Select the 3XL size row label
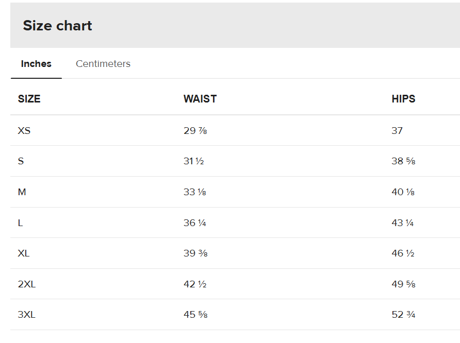This screenshot has width=460, height=343. pyautogui.click(x=27, y=315)
